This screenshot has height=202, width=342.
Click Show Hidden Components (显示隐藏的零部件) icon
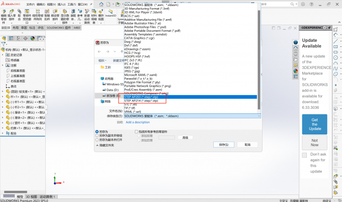65,12
